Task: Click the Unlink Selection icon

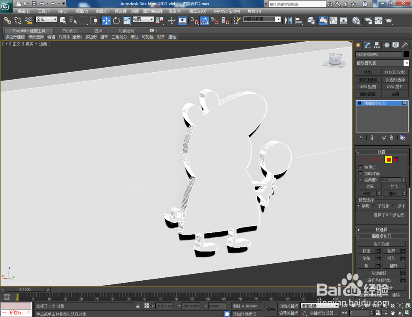Action: click(18, 20)
